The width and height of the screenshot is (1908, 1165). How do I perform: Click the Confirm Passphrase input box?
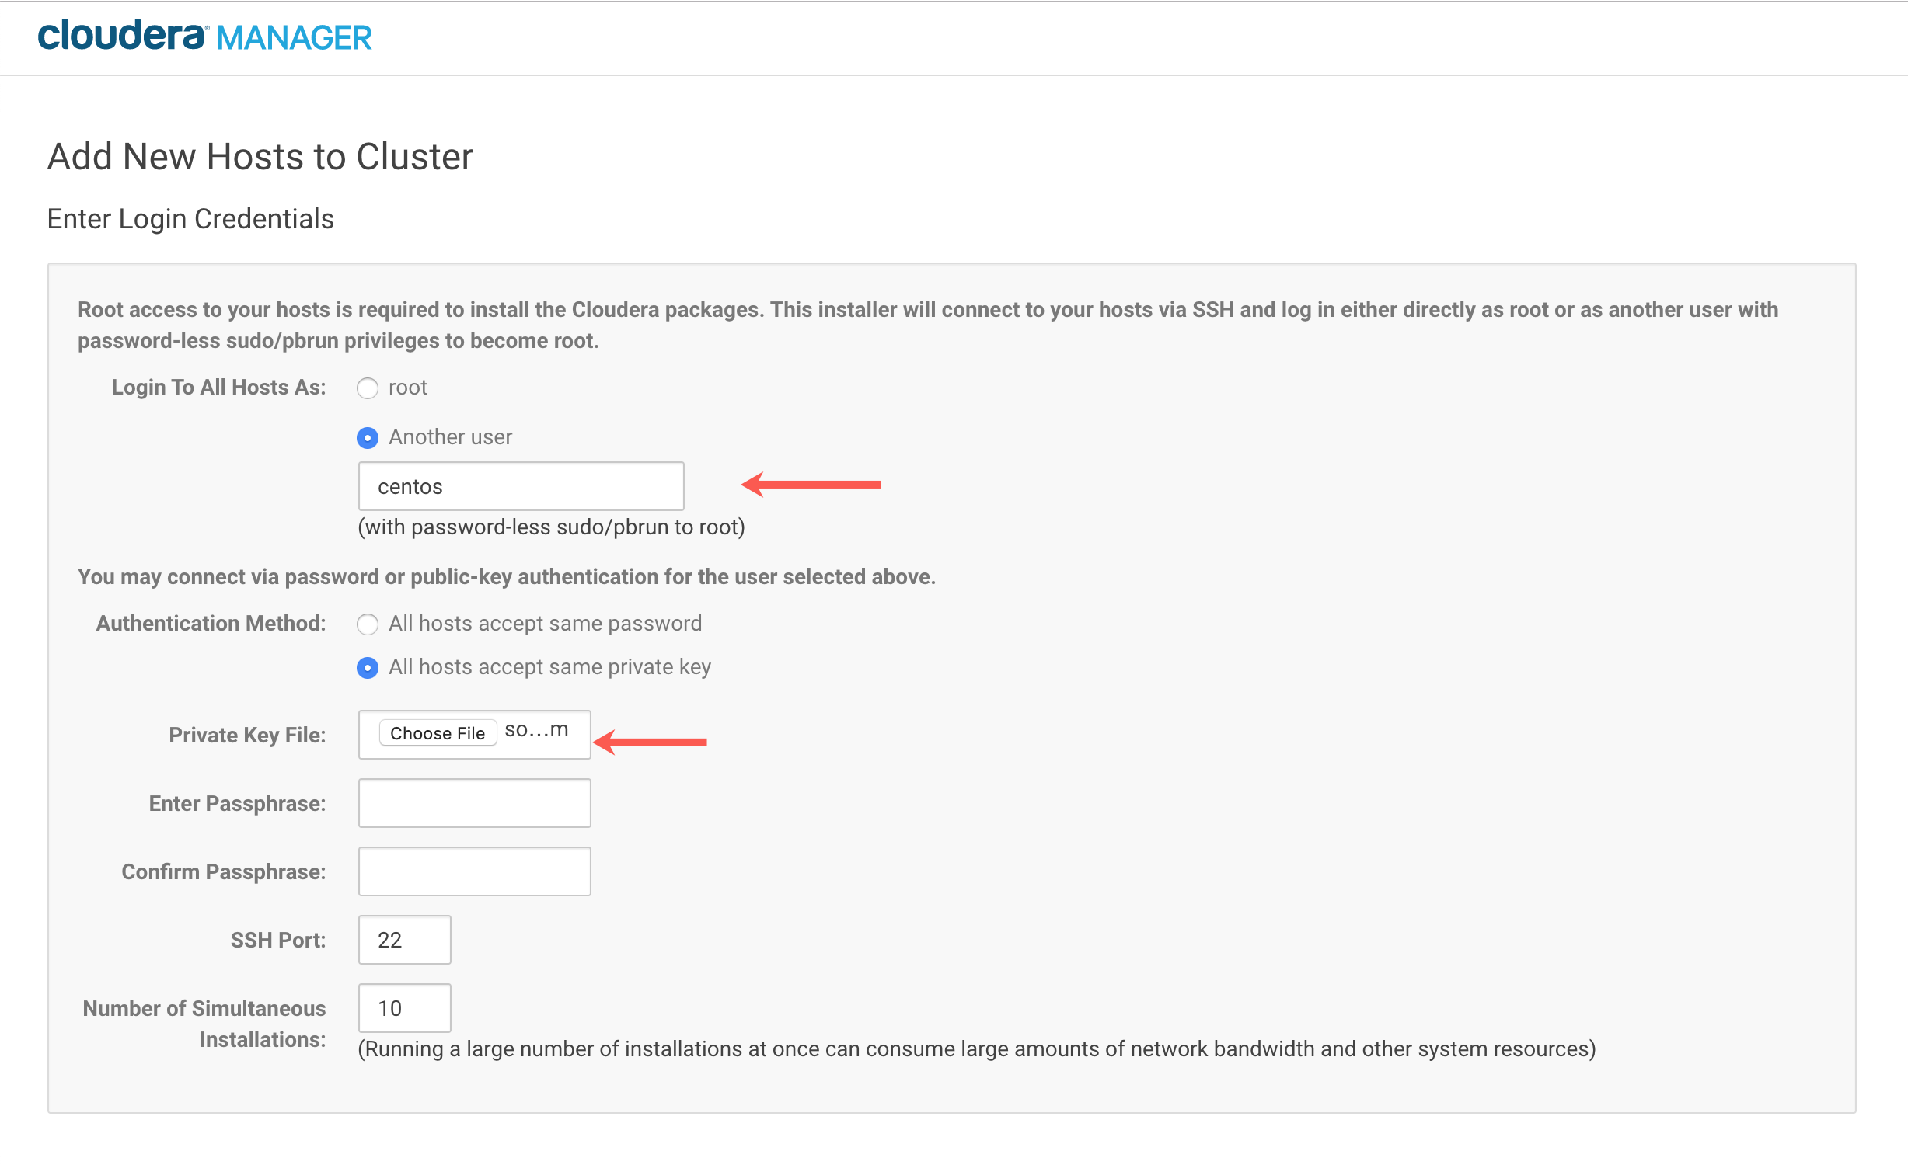[x=473, y=871]
